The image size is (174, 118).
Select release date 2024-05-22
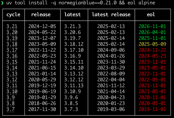click(x=42, y=32)
